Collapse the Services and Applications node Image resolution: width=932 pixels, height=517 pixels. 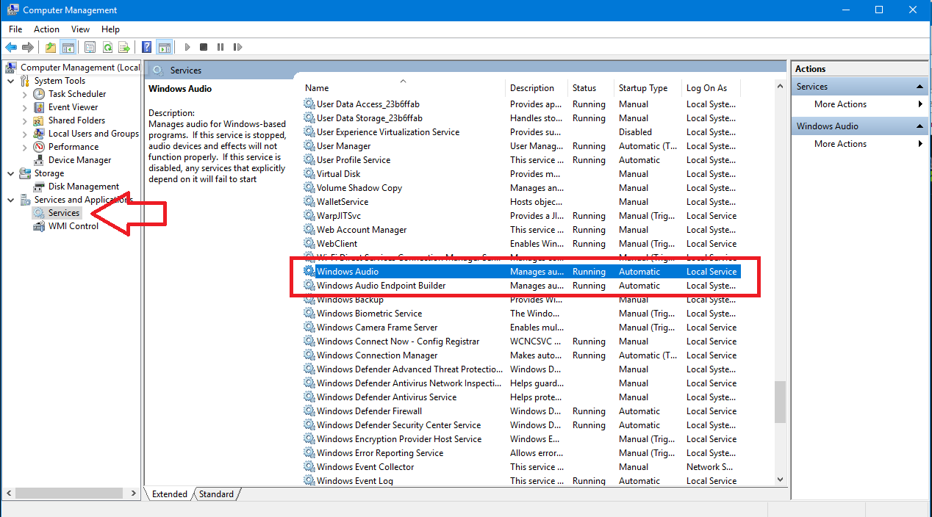coord(11,200)
